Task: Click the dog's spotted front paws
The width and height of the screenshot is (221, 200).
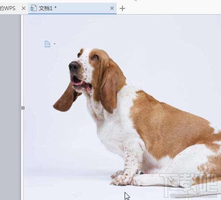Action: (123, 178)
